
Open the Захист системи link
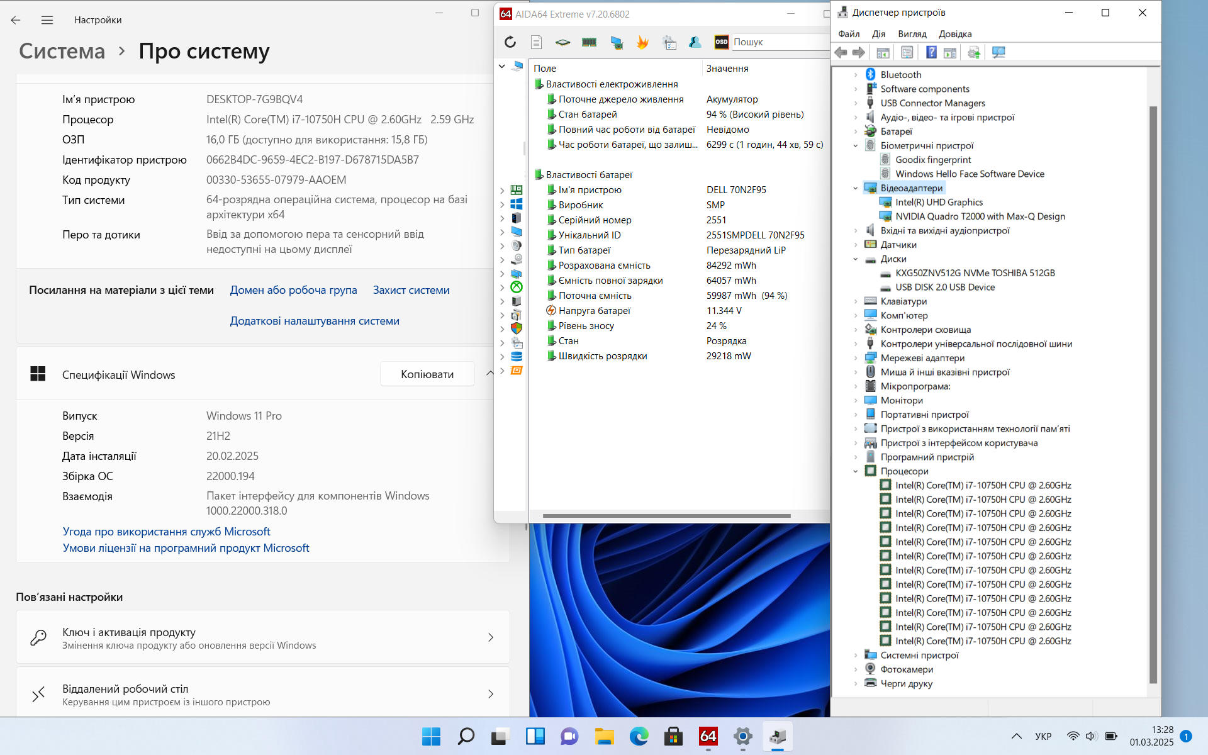411,290
